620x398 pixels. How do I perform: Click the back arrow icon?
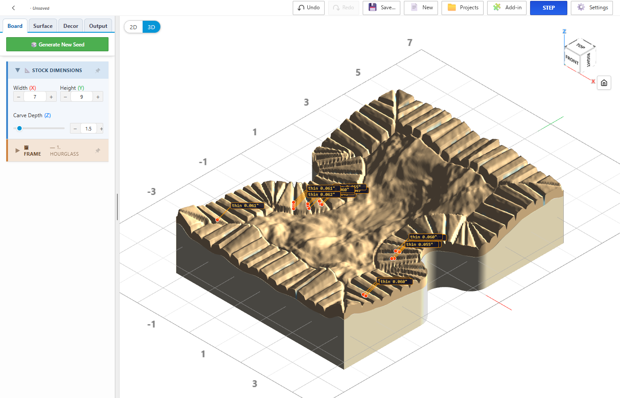click(13, 8)
